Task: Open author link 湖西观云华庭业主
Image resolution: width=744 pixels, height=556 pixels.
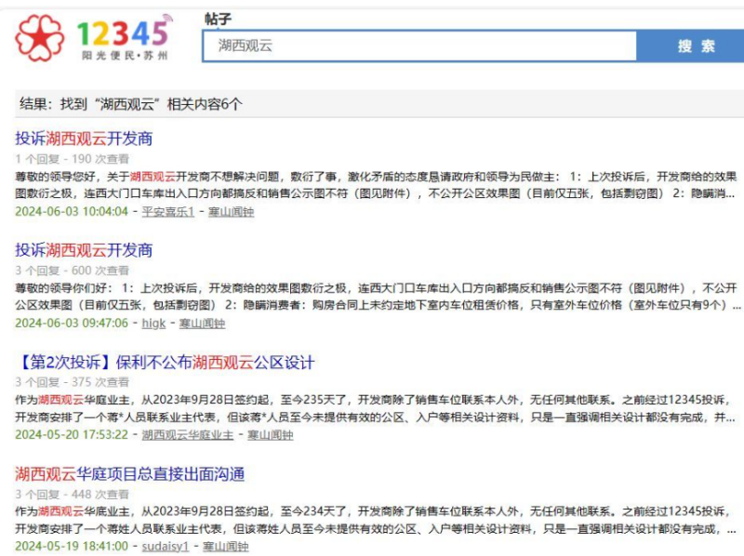Action: [x=188, y=435]
